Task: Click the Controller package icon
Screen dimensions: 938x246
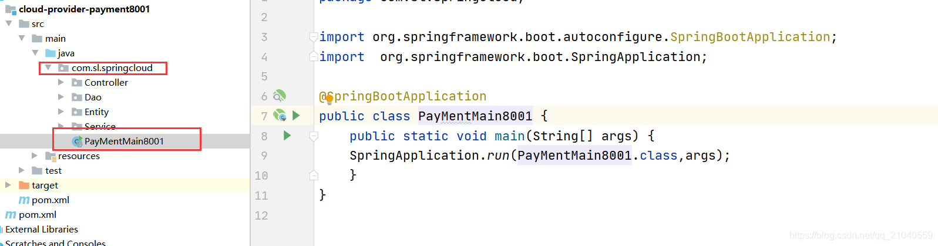Action: 77,82
